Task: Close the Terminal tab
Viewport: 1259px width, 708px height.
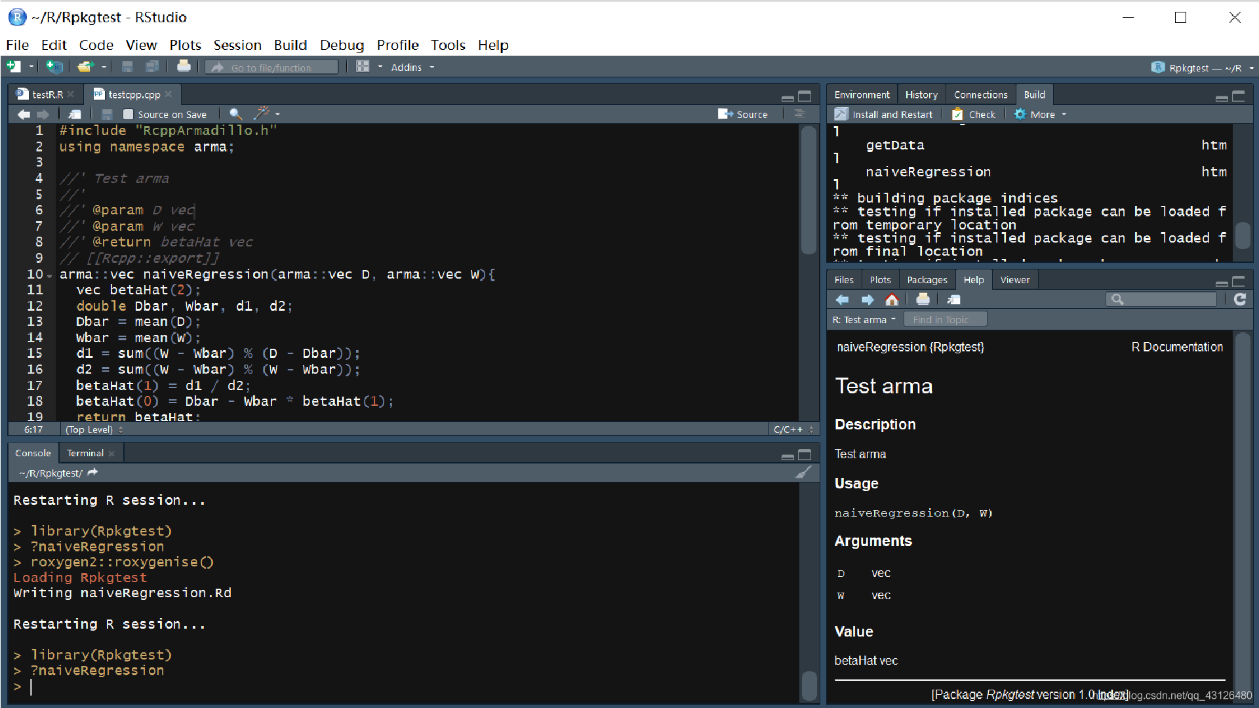Action: pos(111,453)
